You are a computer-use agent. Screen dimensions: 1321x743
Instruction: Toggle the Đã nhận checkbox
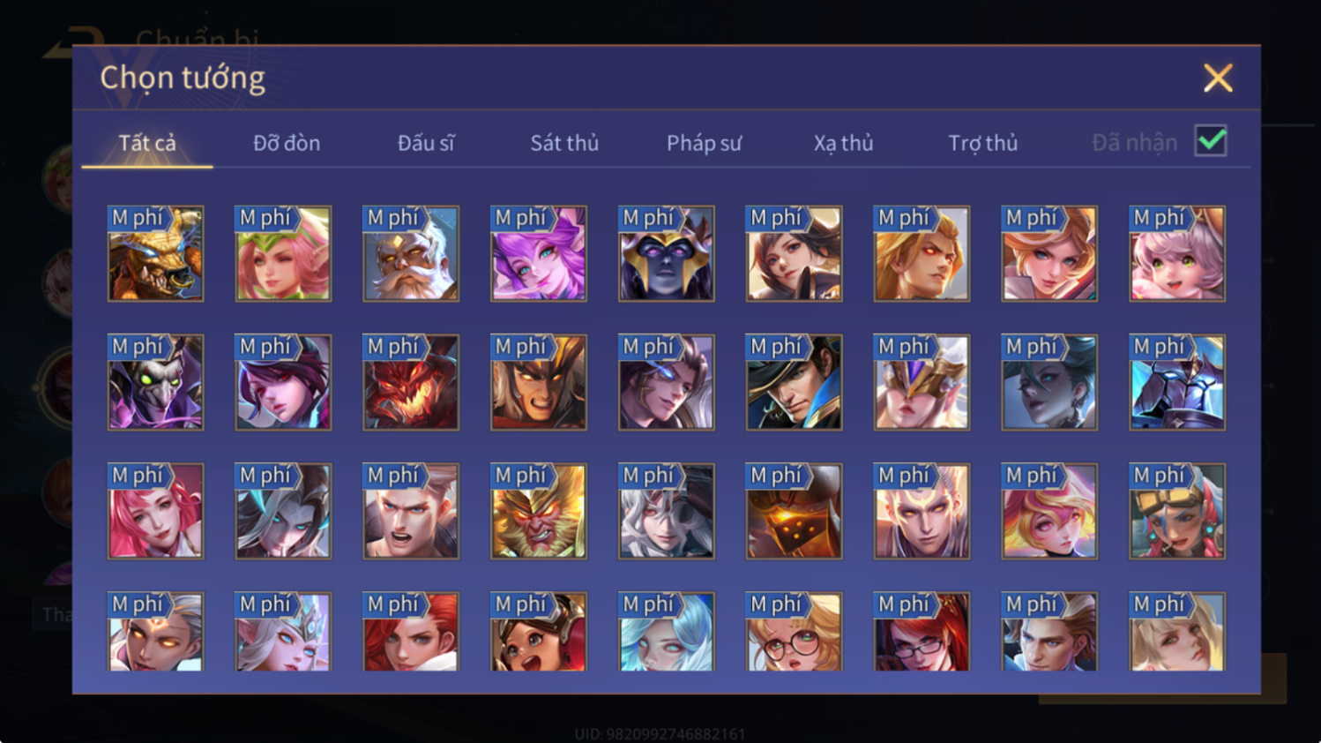click(1211, 140)
